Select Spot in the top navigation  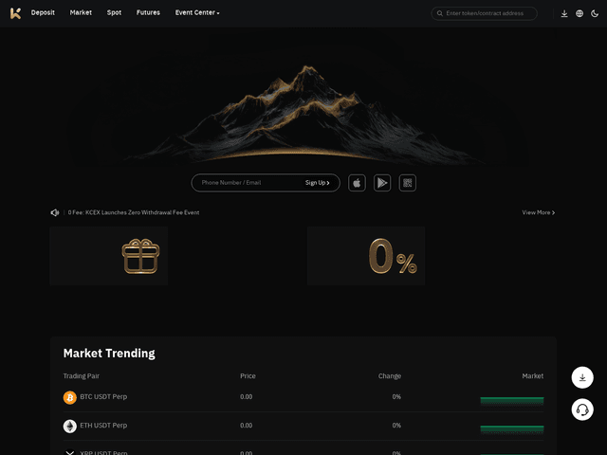(x=114, y=13)
